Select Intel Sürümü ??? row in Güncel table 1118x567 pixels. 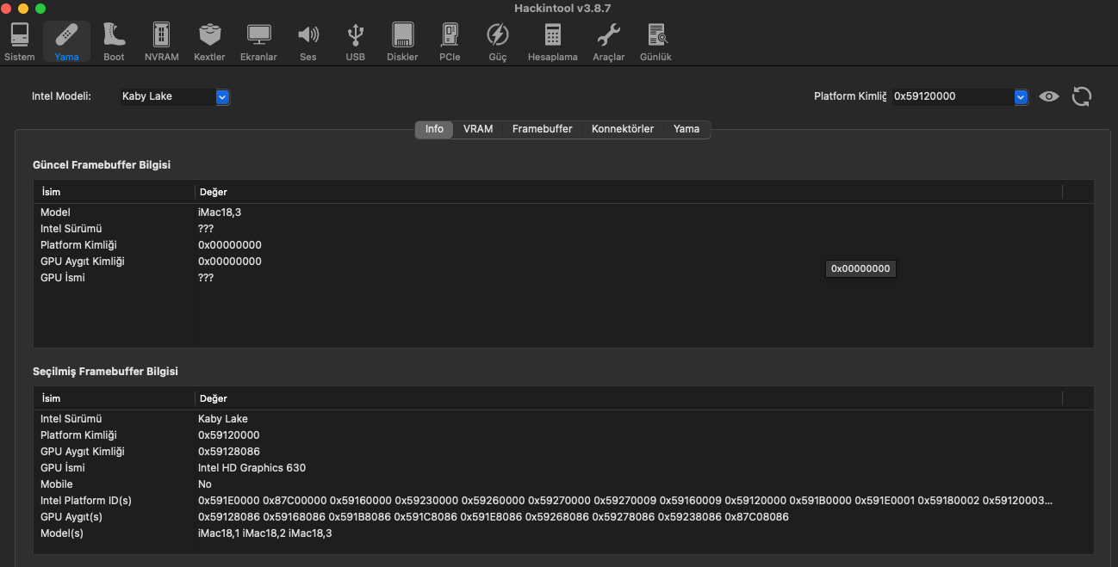563,228
